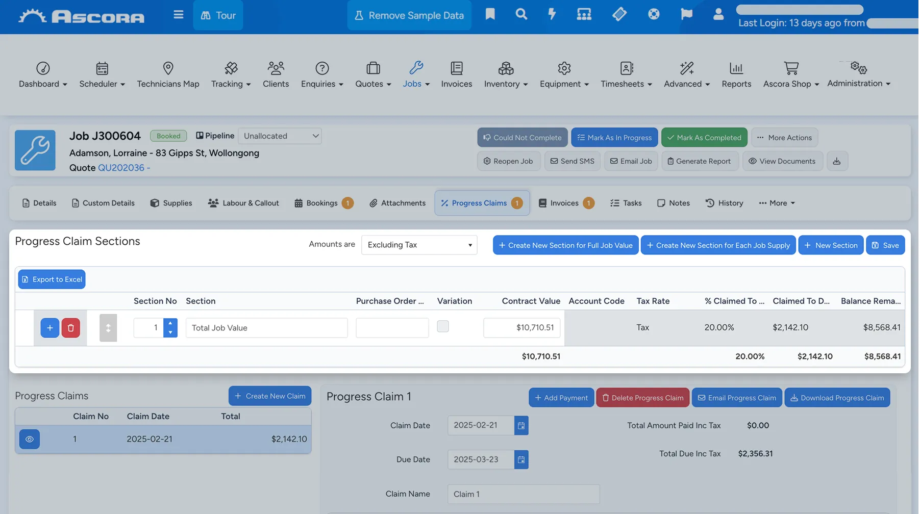The image size is (920, 514).
Task: Click the ticket tag icon in header
Action: click(x=619, y=14)
